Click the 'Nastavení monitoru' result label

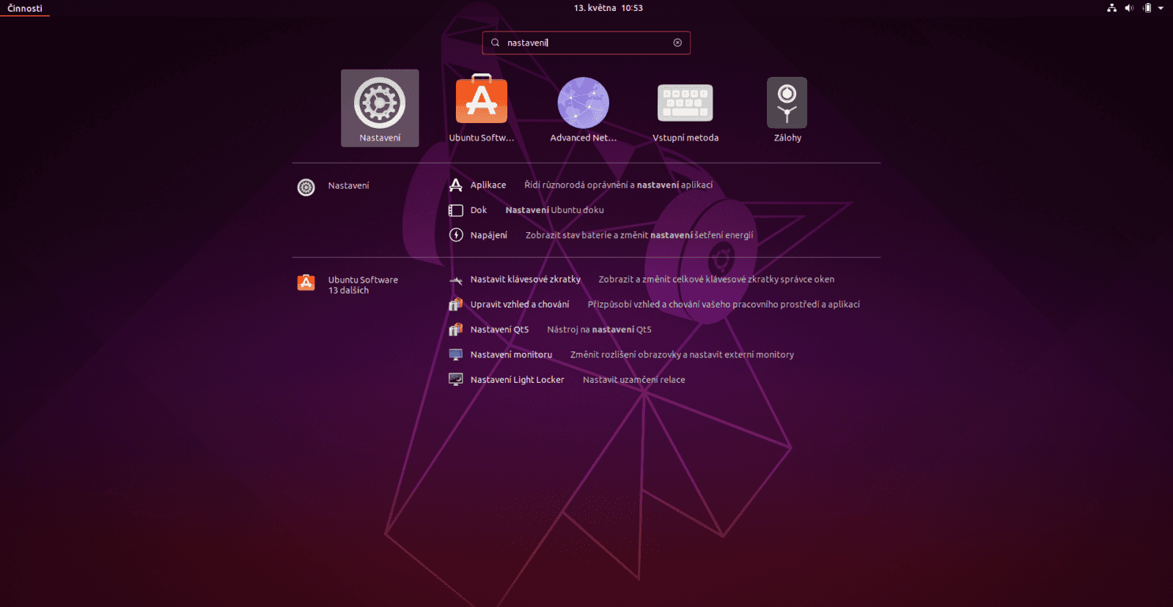tap(511, 354)
